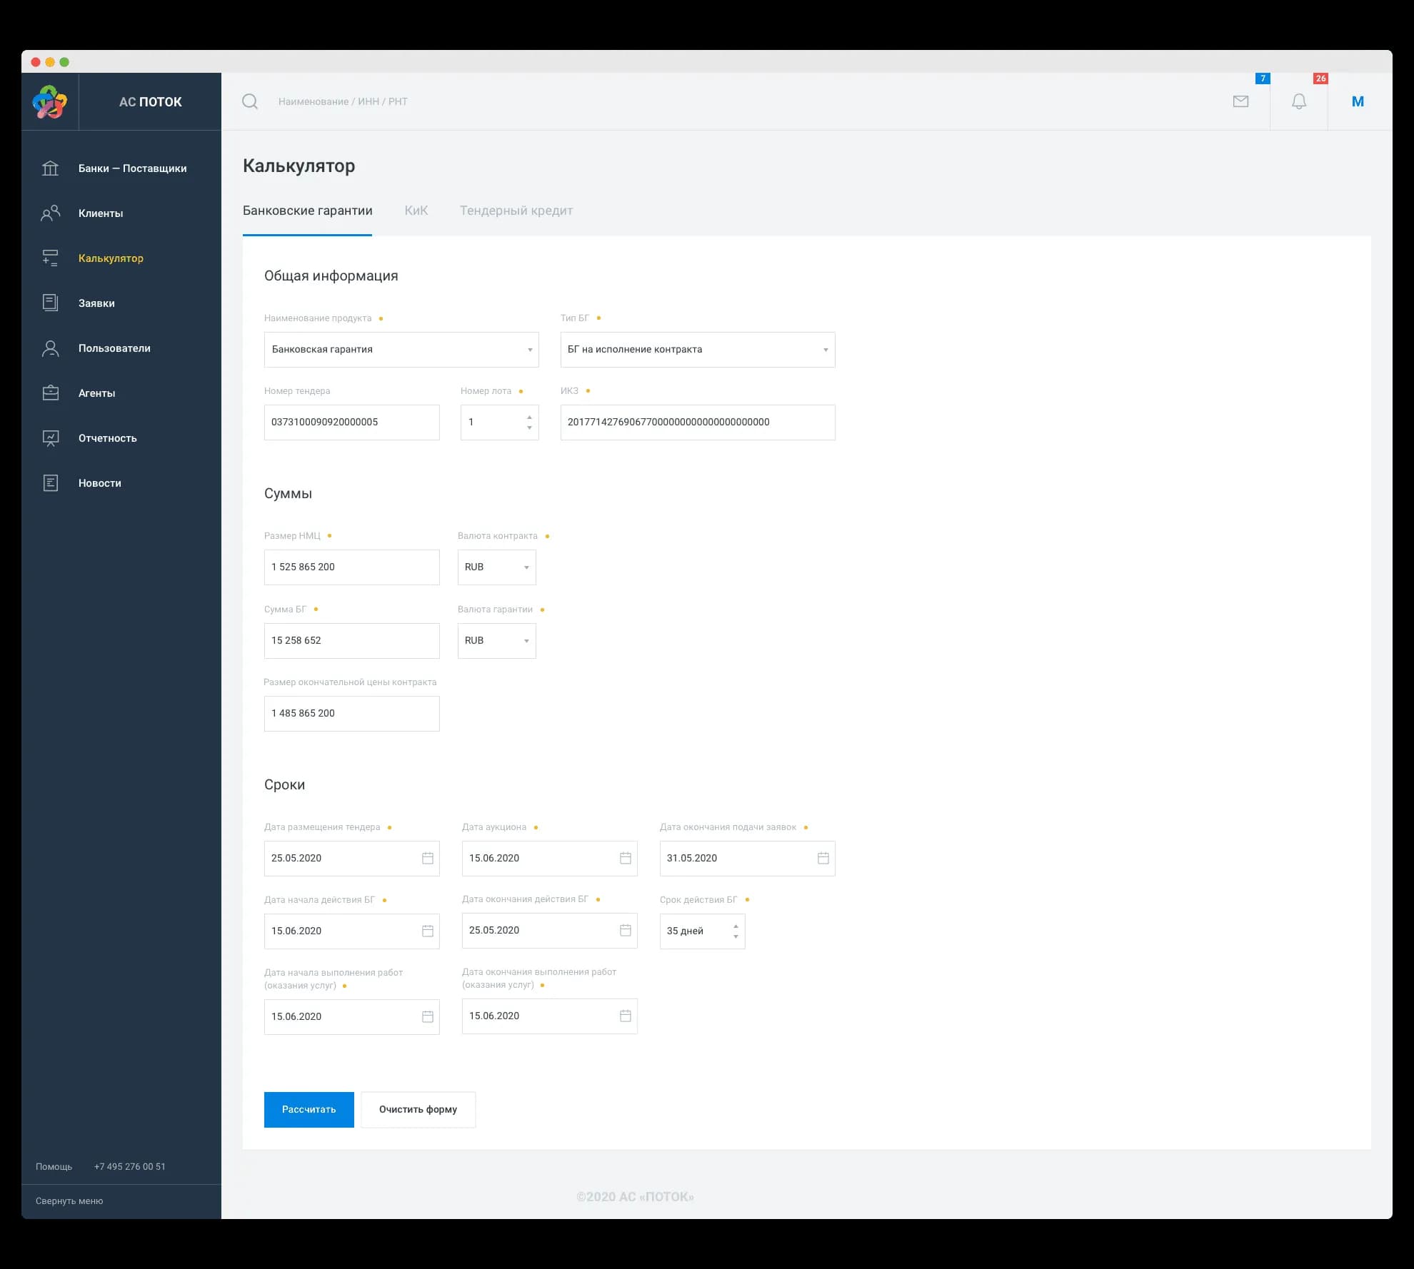The width and height of the screenshot is (1414, 1269).
Task: Click the Рассчитать button
Action: pos(309,1110)
